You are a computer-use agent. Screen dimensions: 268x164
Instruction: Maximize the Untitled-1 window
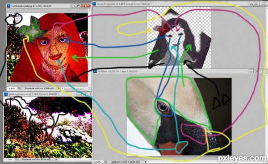pyautogui.click(x=256, y=72)
